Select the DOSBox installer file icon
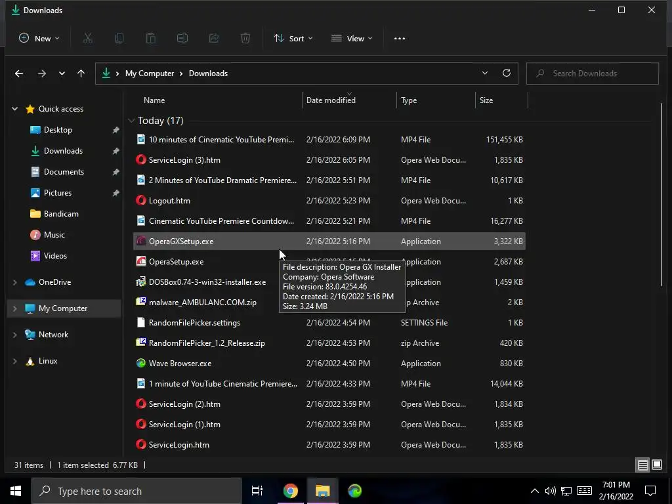This screenshot has height=504, width=672. pyautogui.click(x=141, y=282)
